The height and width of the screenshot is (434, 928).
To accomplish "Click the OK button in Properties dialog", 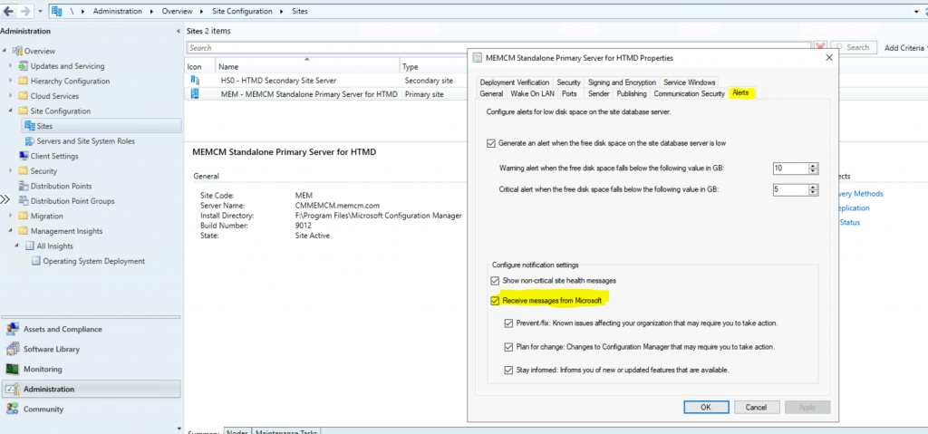I will (705, 407).
